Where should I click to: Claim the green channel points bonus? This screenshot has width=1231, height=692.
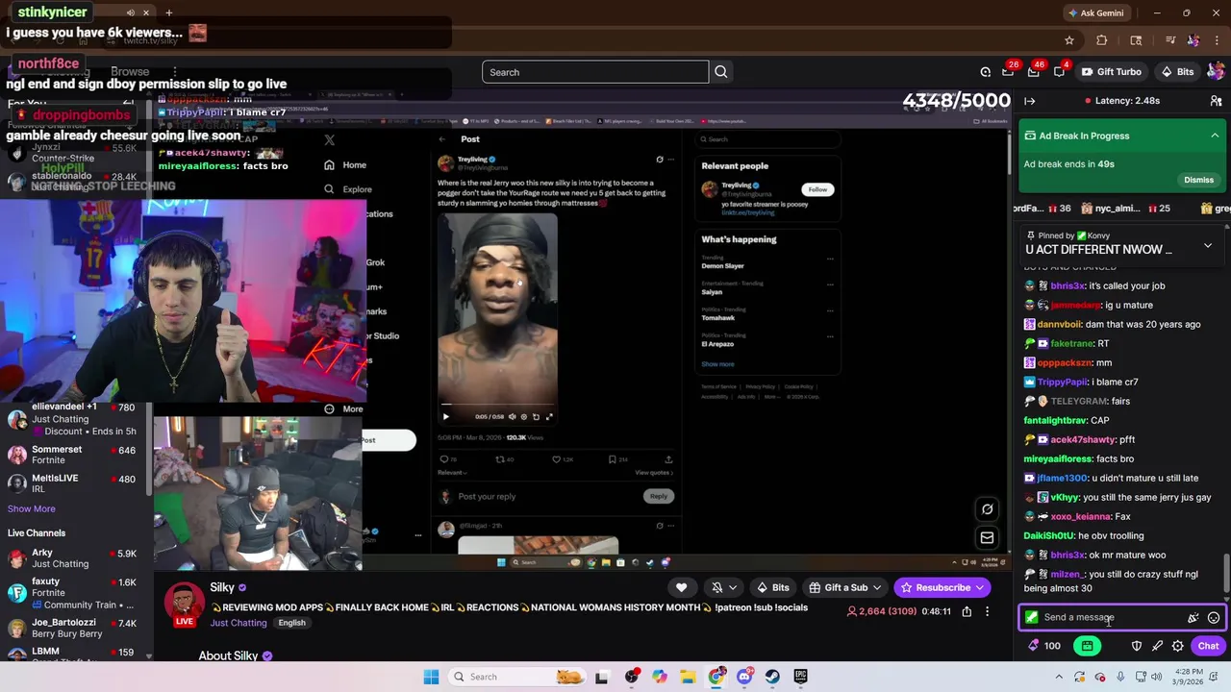tap(1087, 646)
